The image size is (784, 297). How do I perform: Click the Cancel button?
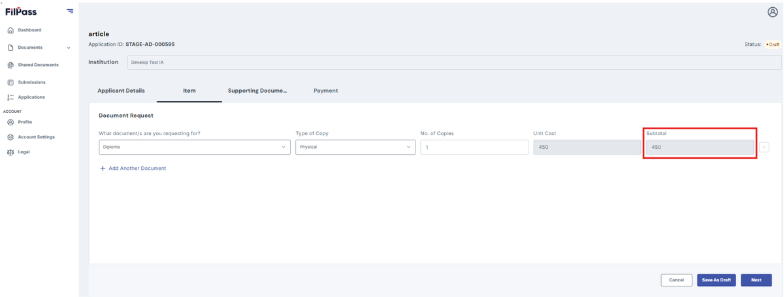(677, 280)
